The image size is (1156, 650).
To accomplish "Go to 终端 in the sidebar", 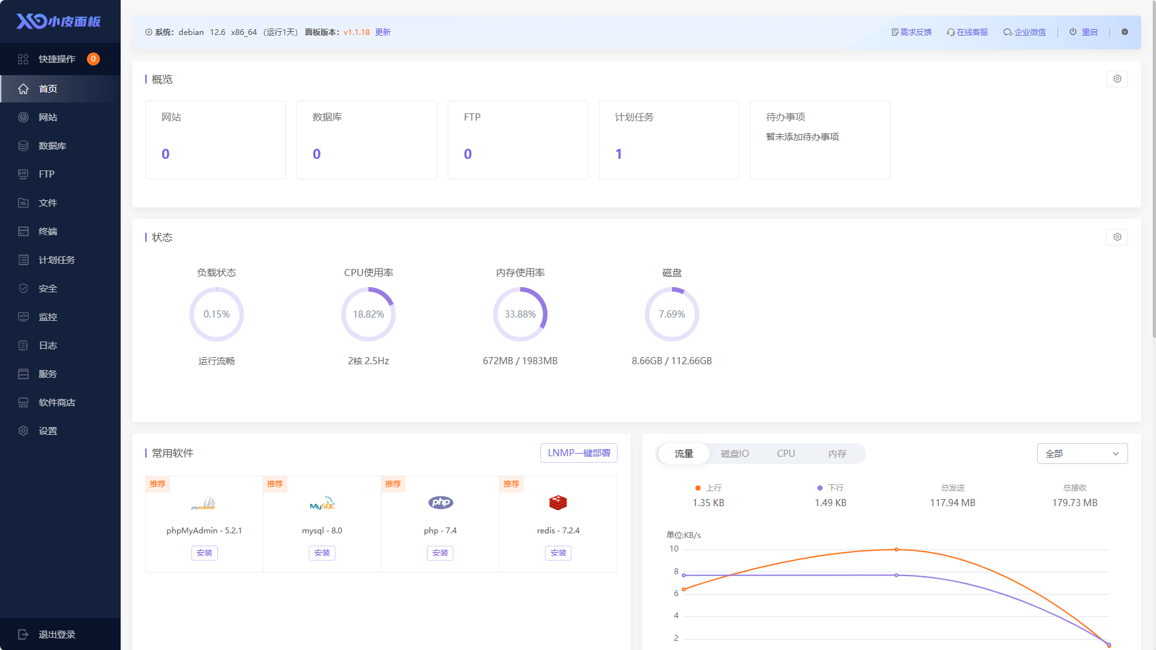I will click(47, 231).
